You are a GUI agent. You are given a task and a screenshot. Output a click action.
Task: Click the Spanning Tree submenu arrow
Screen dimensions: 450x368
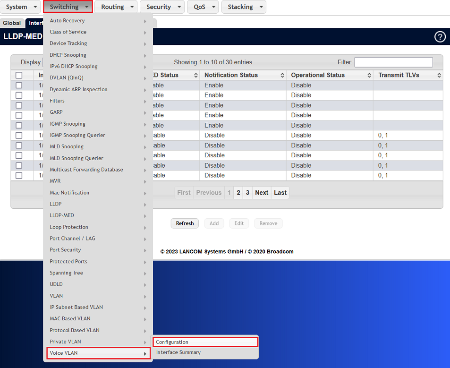coord(145,273)
